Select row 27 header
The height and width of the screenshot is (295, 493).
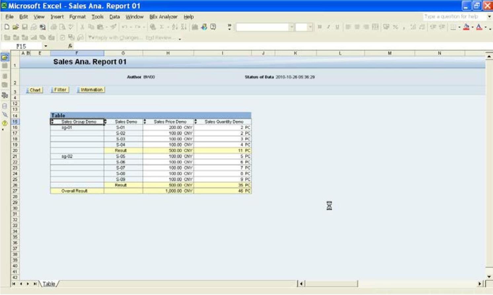(15, 191)
